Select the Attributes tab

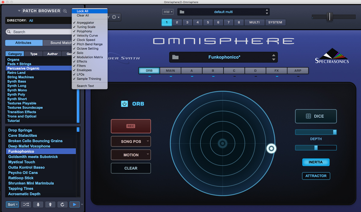(23, 43)
